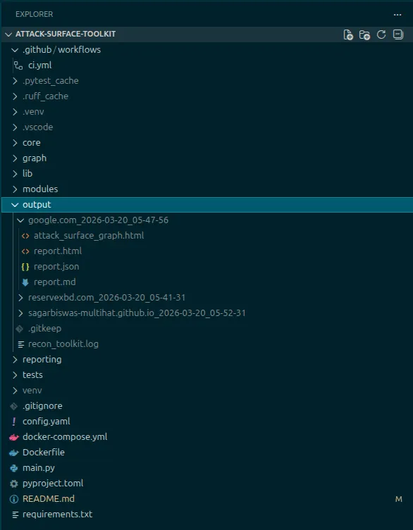Open the .gitkeep file name
The width and height of the screenshot is (413, 530).
[x=44, y=329]
